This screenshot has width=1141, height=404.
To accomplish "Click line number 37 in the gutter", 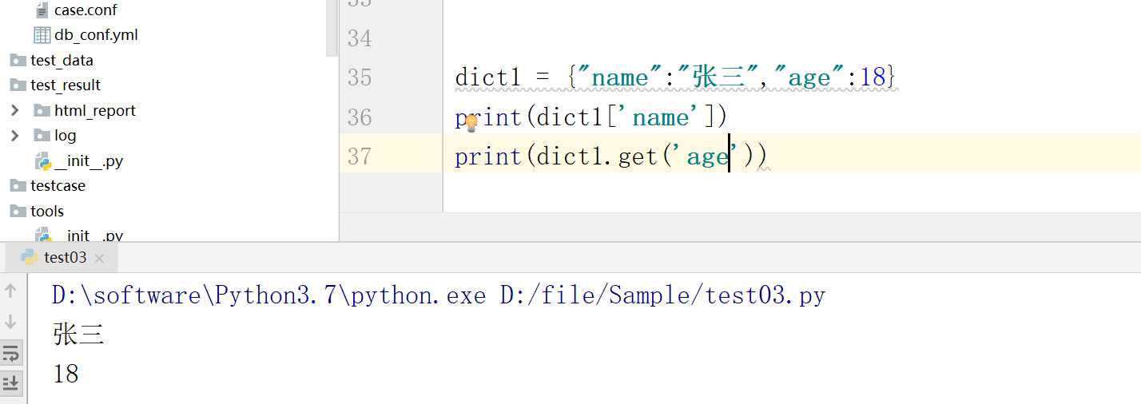I will [x=360, y=156].
